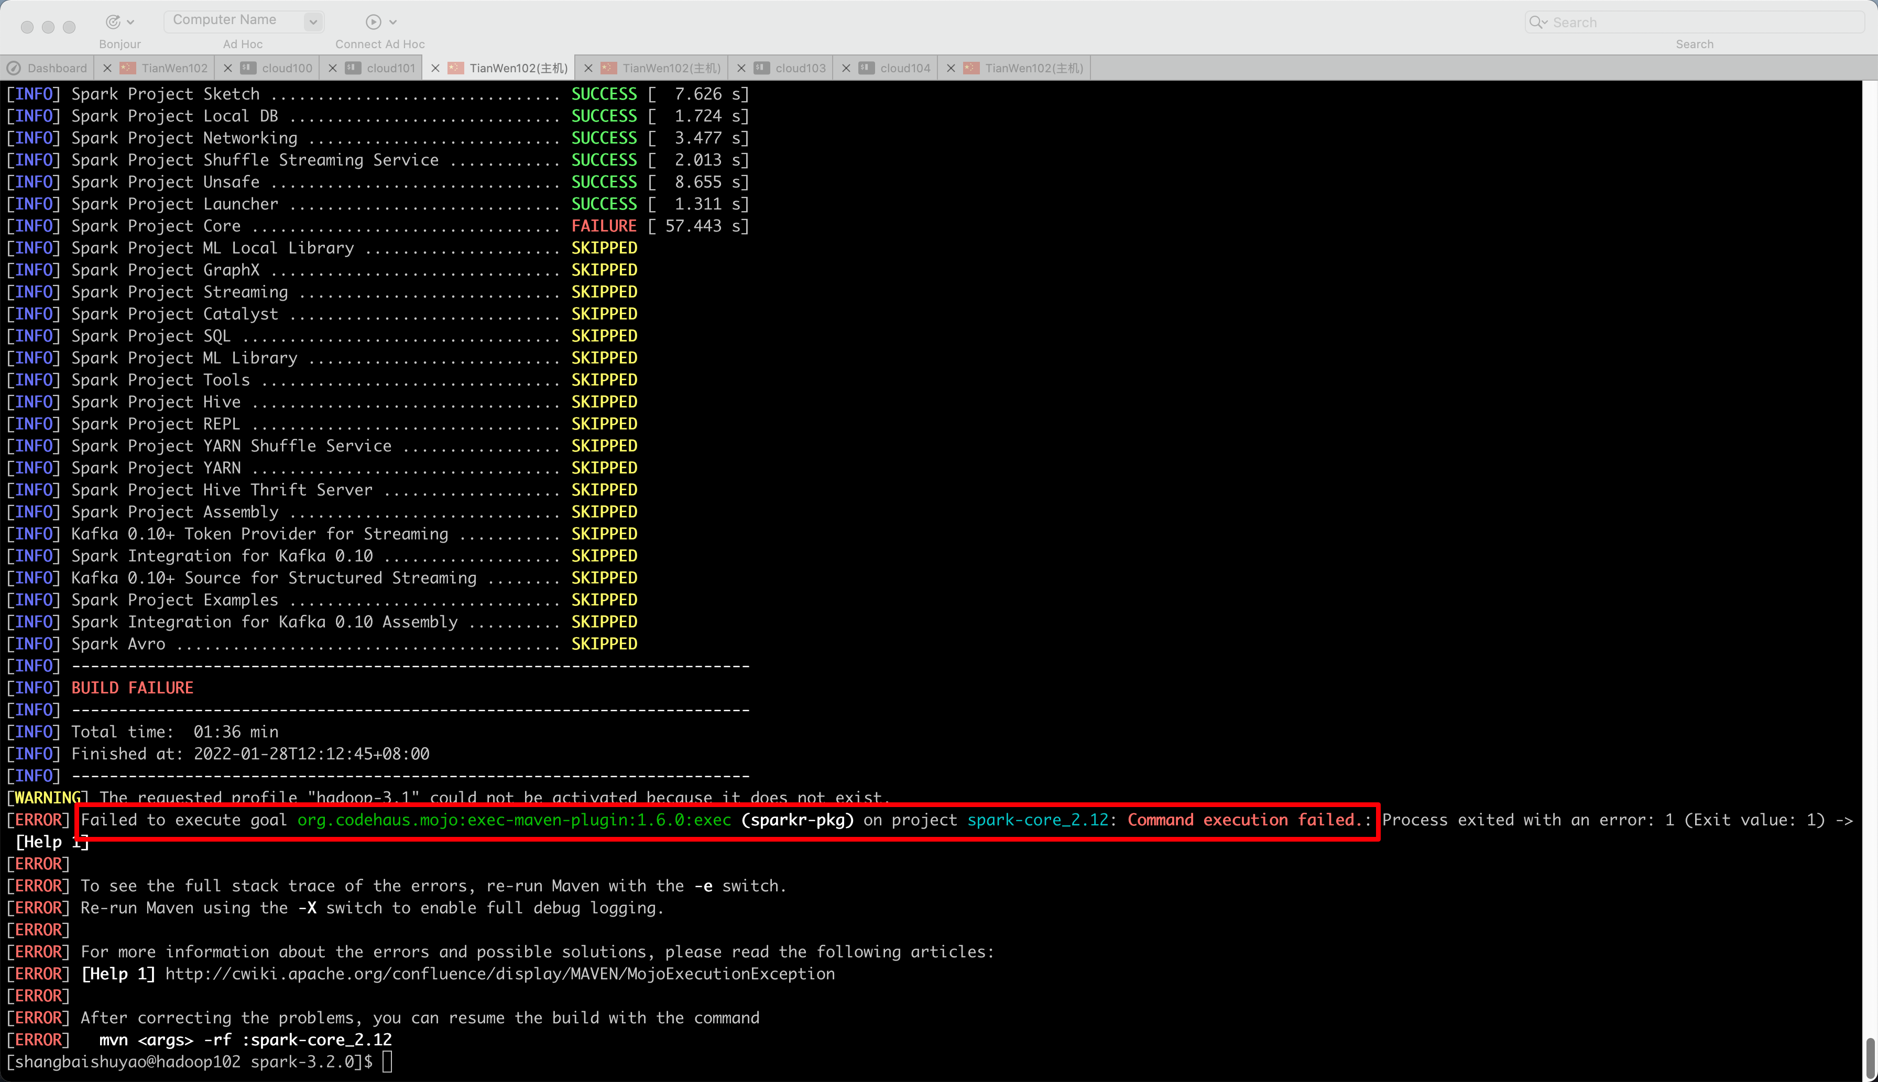Click the Connect Ad Hoc play icon
The width and height of the screenshot is (1878, 1082).
click(374, 21)
